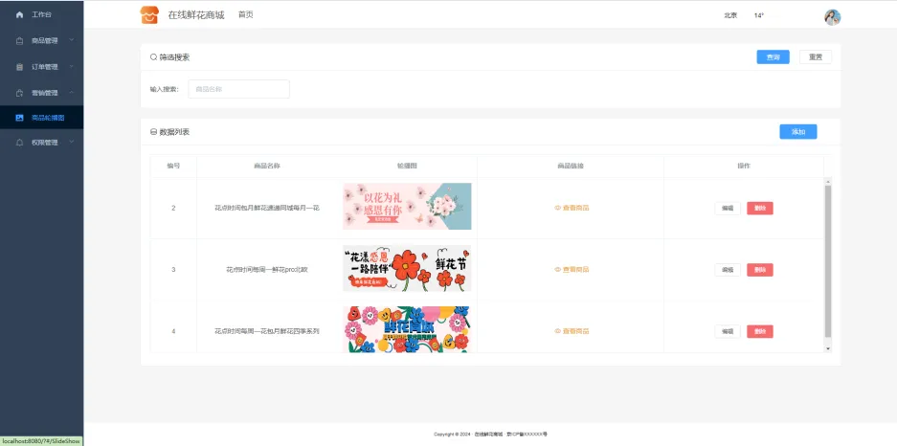897x446 pixels.
Task: Click the 商品管理 bag icon in sidebar
Action: pos(19,41)
